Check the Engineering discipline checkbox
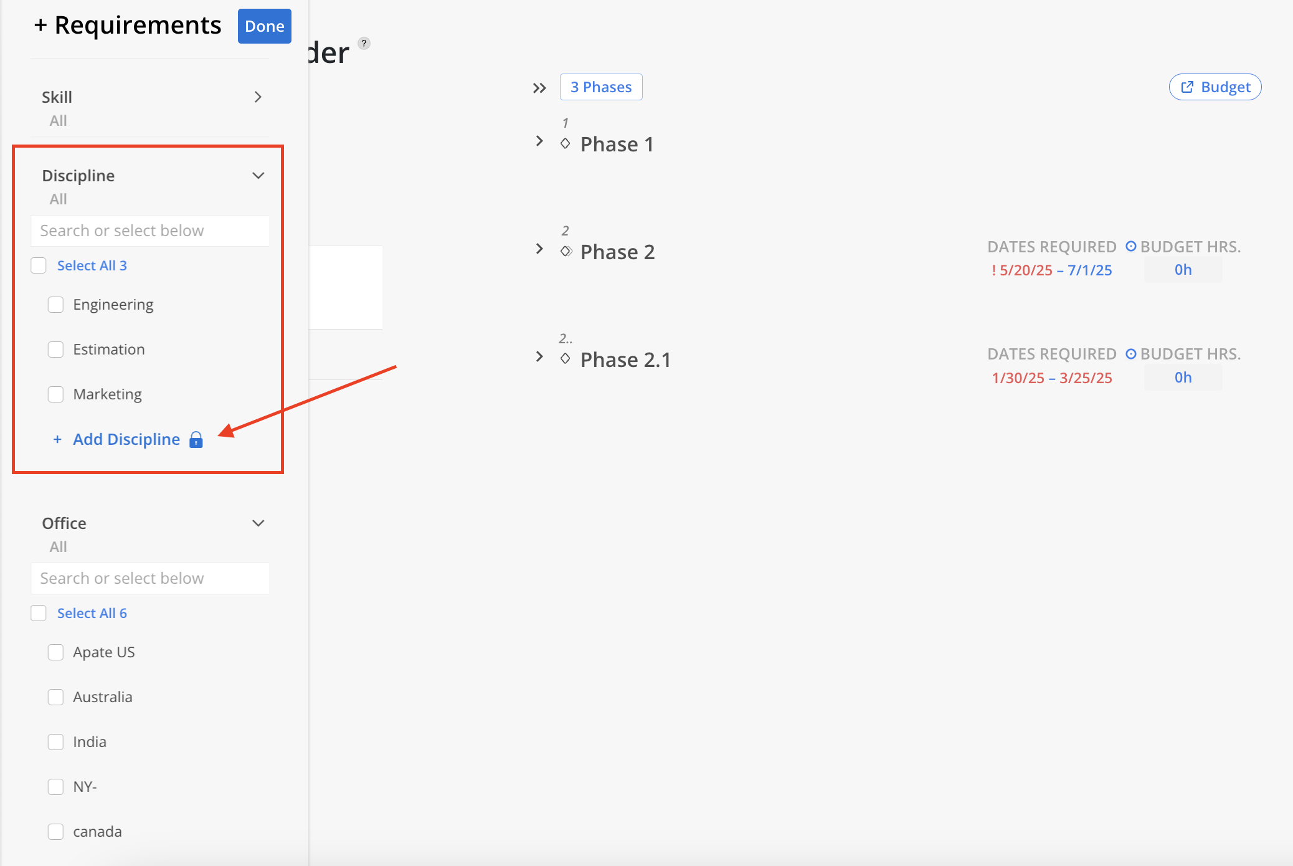1293x866 pixels. (56, 305)
